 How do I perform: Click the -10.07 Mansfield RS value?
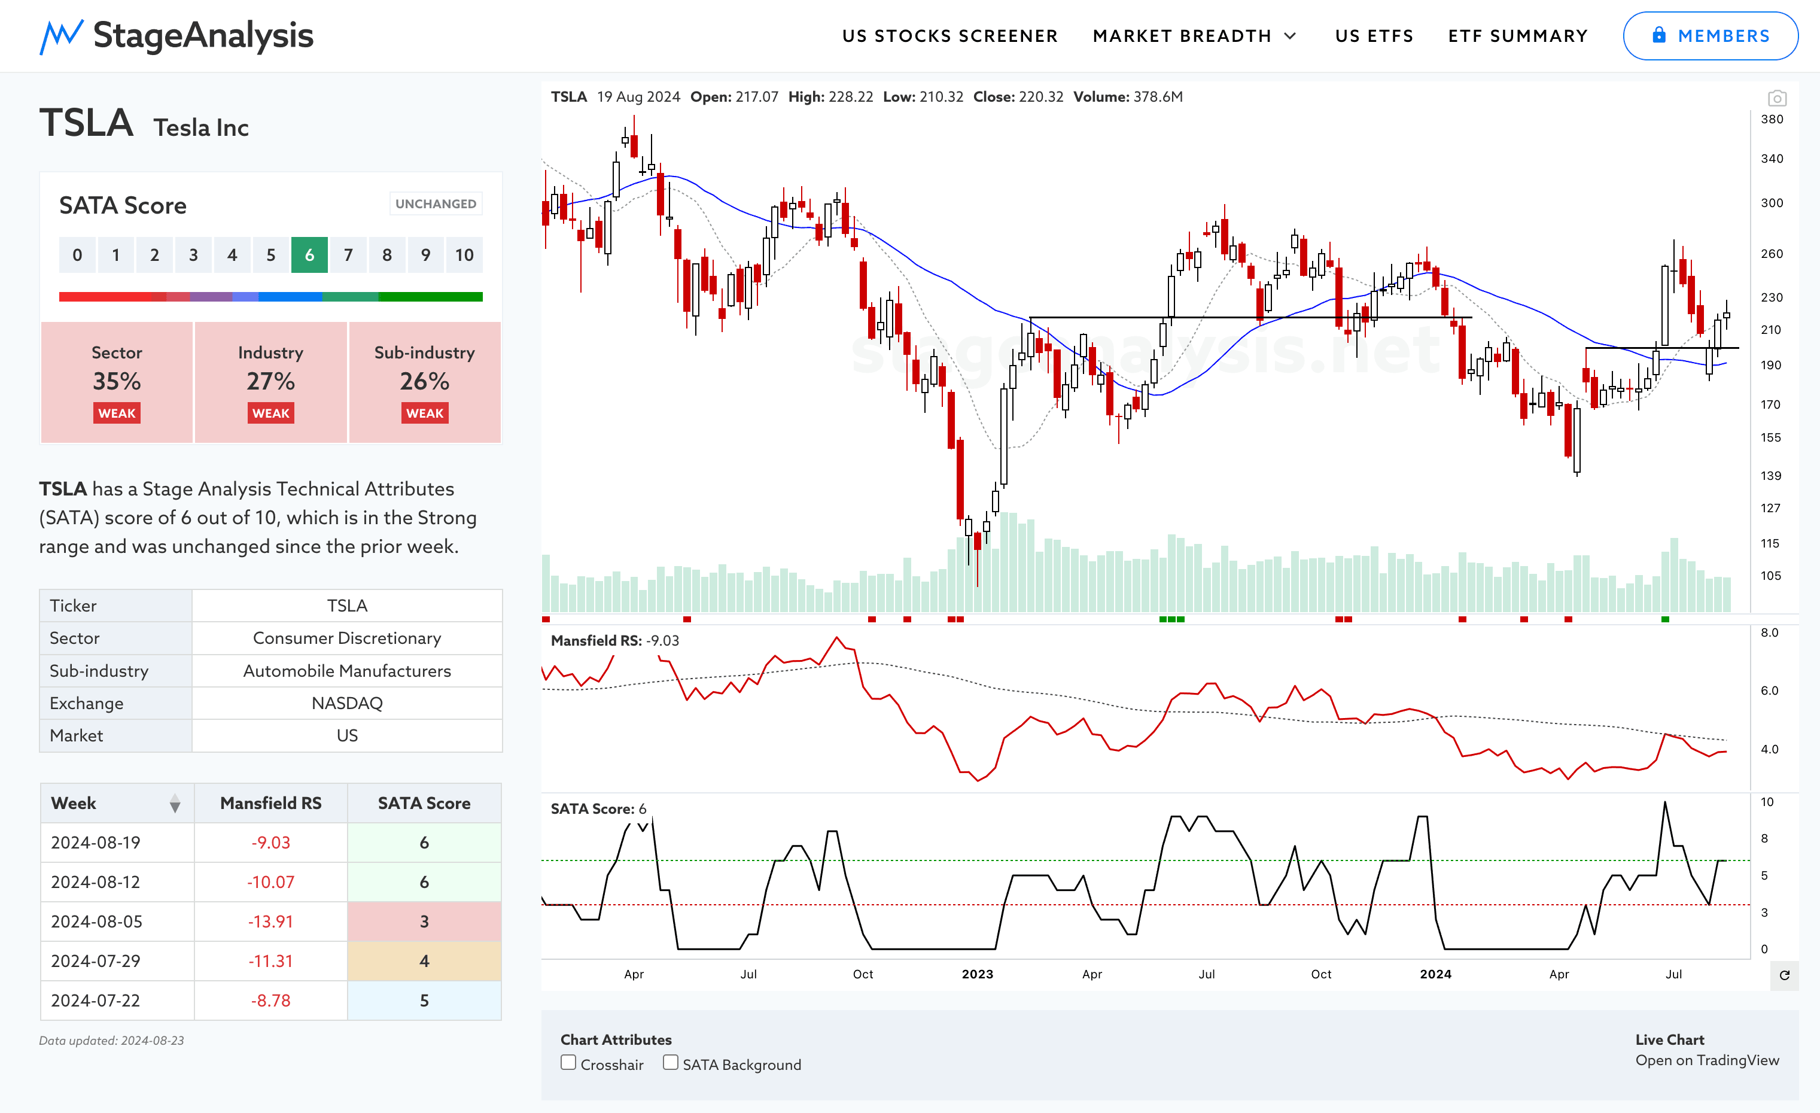click(x=270, y=882)
